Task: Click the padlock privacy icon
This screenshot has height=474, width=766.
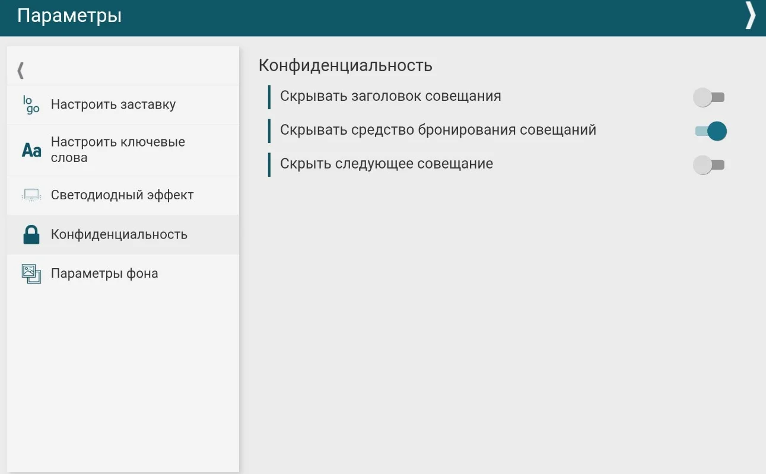Action: (x=31, y=235)
